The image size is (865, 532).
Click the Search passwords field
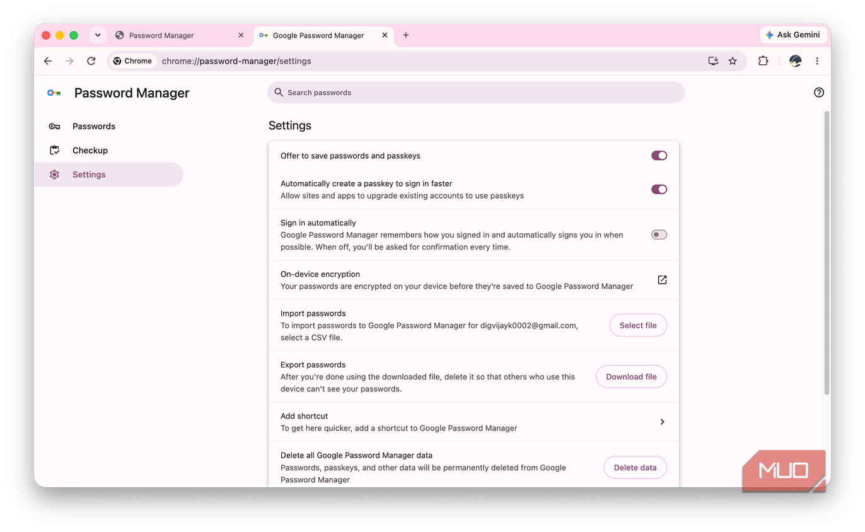tap(476, 93)
